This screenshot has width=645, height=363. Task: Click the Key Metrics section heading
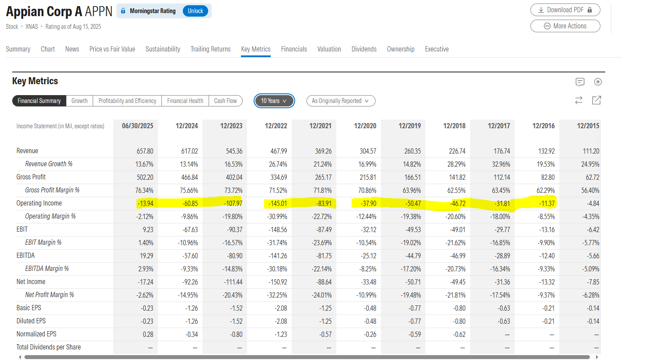[x=35, y=81]
